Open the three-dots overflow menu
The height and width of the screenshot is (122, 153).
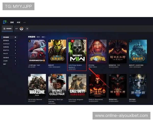(24, 22)
